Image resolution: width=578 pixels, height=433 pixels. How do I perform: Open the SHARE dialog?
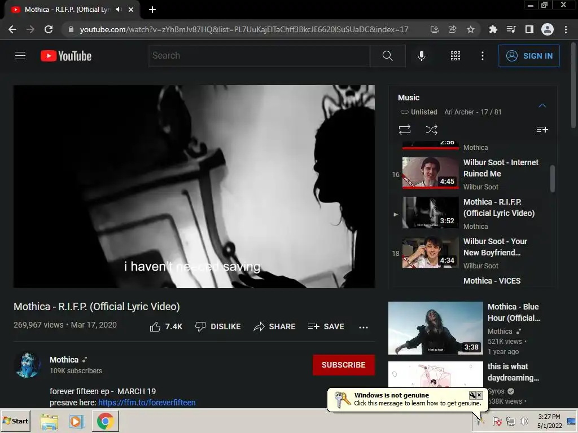[x=275, y=326]
